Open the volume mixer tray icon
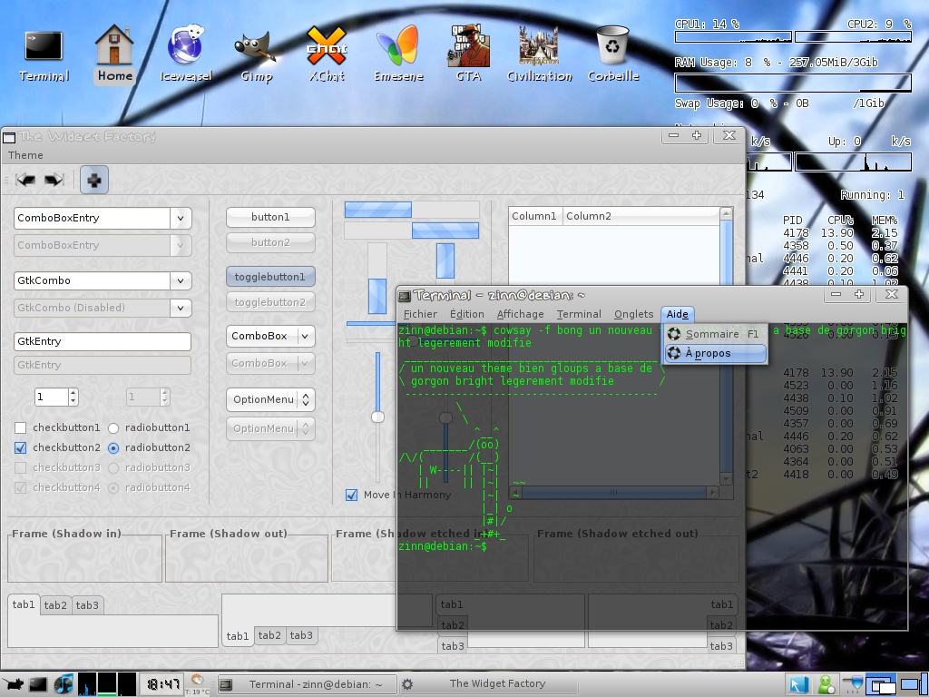 click(853, 684)
